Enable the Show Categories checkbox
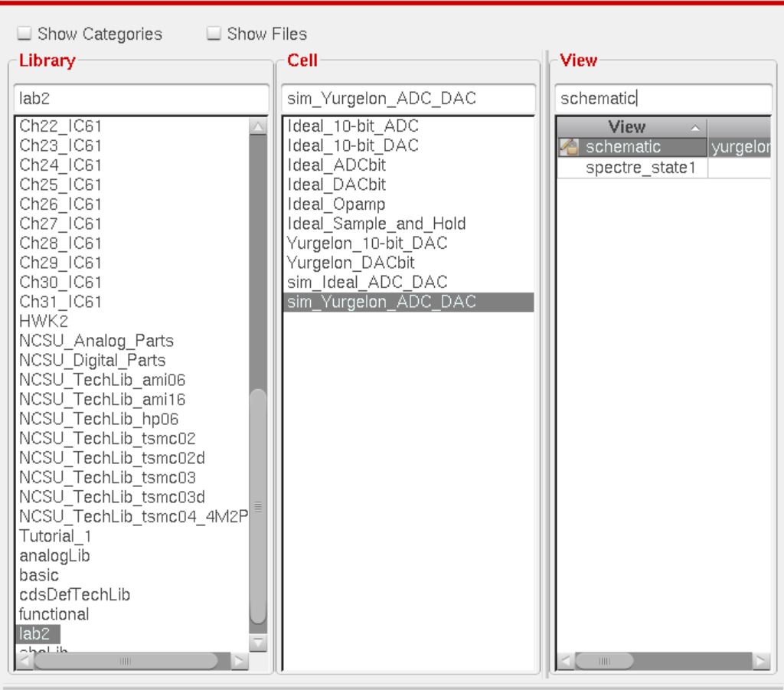The height and width of the screenshot is (690, 784). pos(24,34)
